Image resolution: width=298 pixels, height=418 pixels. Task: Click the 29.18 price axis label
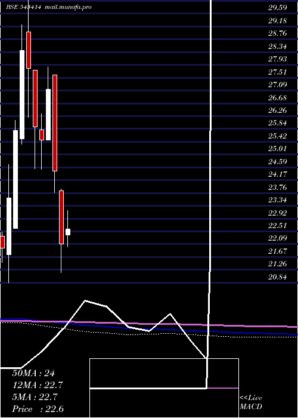pos(278,20)
